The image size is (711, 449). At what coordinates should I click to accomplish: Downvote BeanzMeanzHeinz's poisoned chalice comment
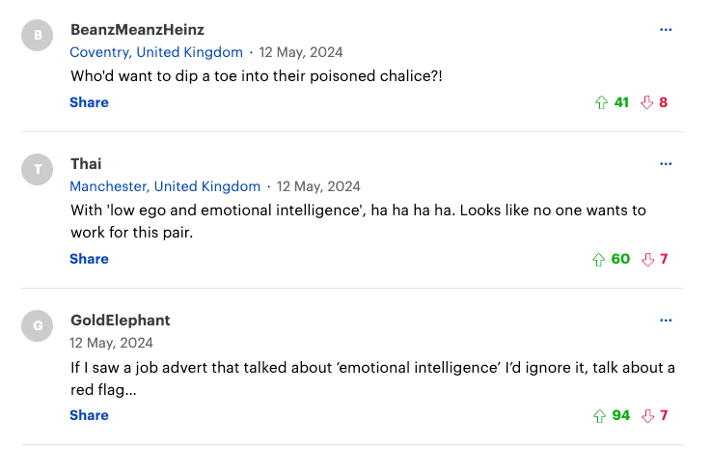click(646, 102)
